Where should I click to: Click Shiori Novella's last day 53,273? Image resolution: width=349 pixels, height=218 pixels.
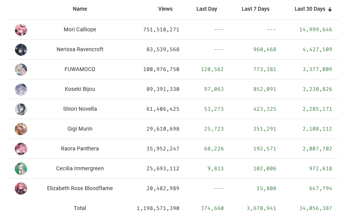click(214, 109)
